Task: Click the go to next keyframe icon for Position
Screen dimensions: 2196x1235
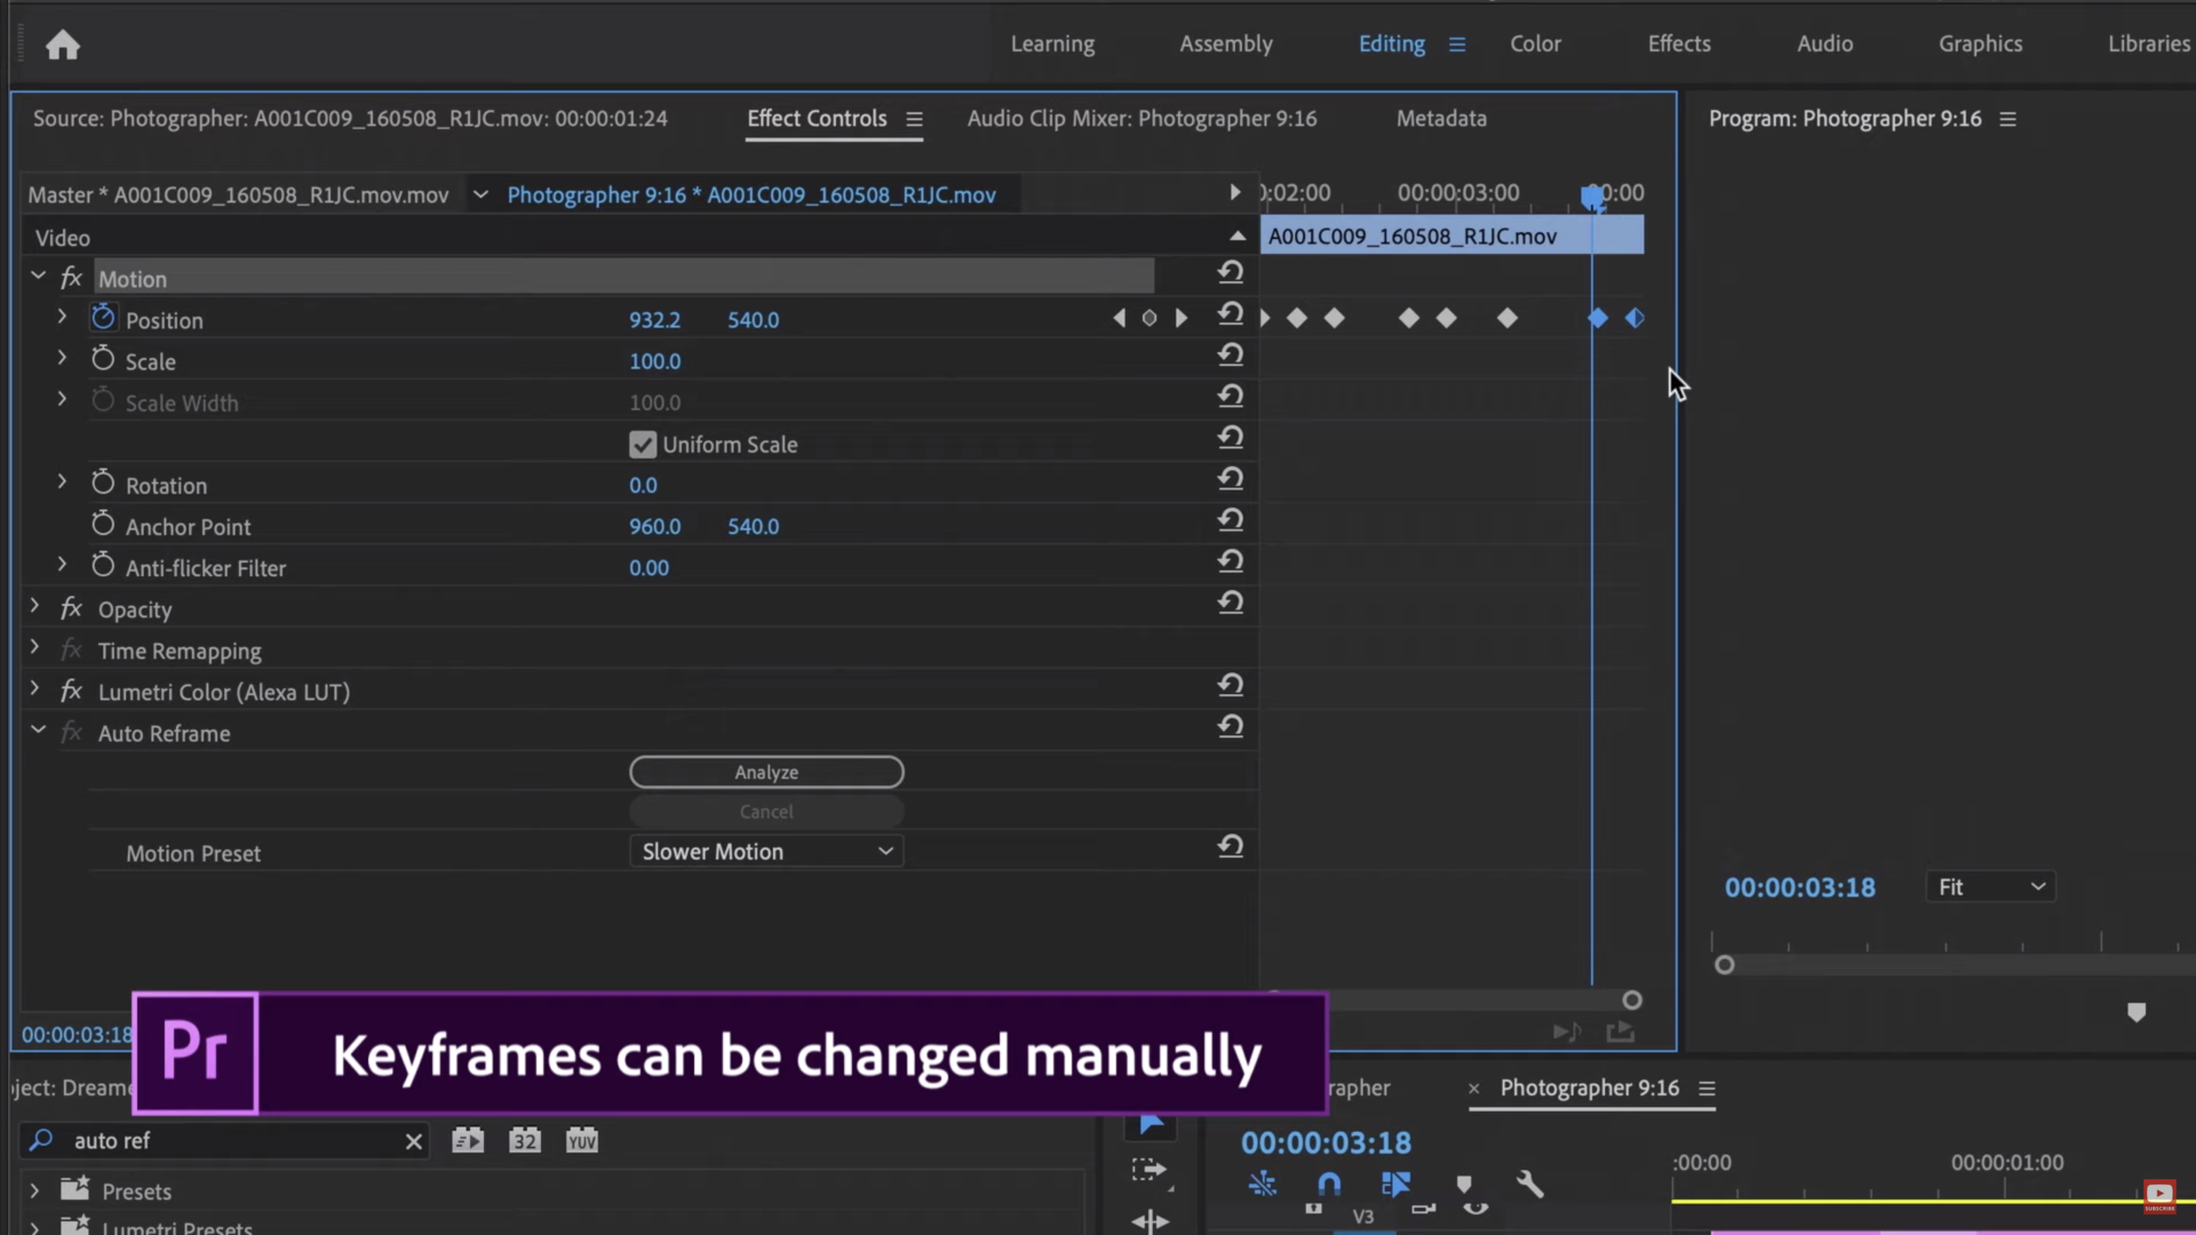Action: tap(1181, 318)
